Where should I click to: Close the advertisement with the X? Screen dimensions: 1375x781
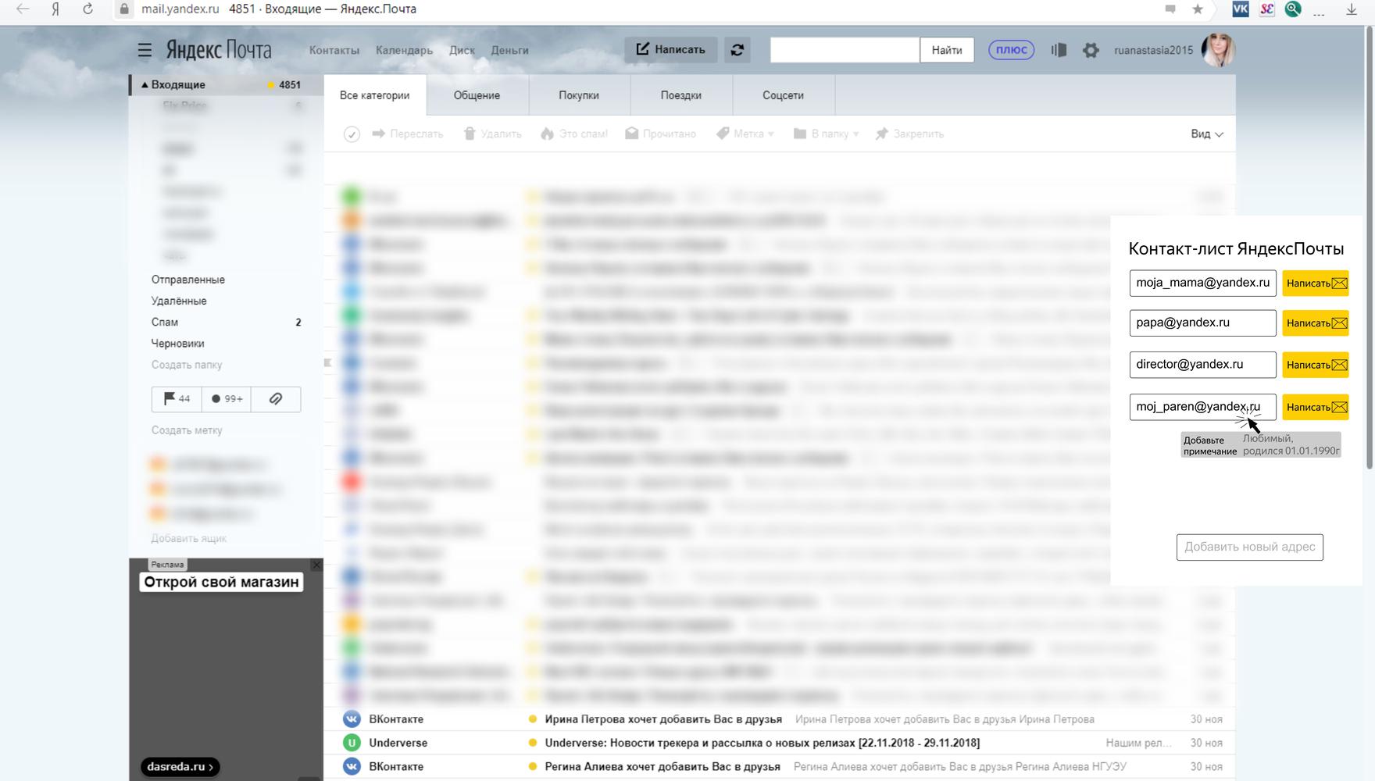[316, 565]
